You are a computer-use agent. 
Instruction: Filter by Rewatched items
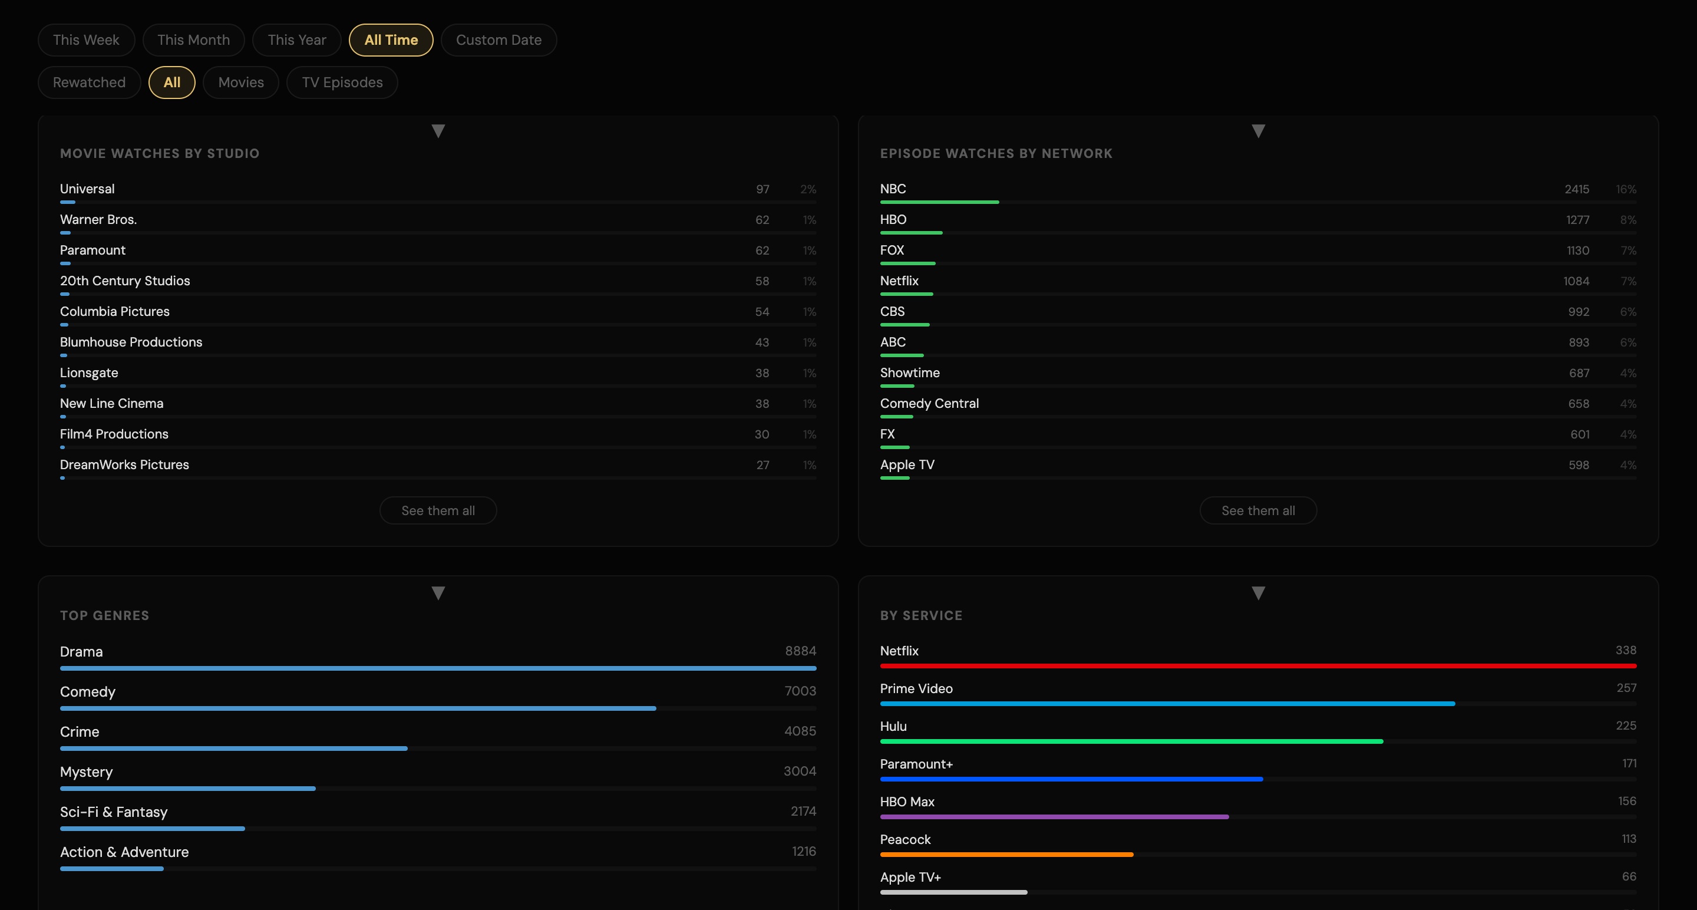(89, 83)
